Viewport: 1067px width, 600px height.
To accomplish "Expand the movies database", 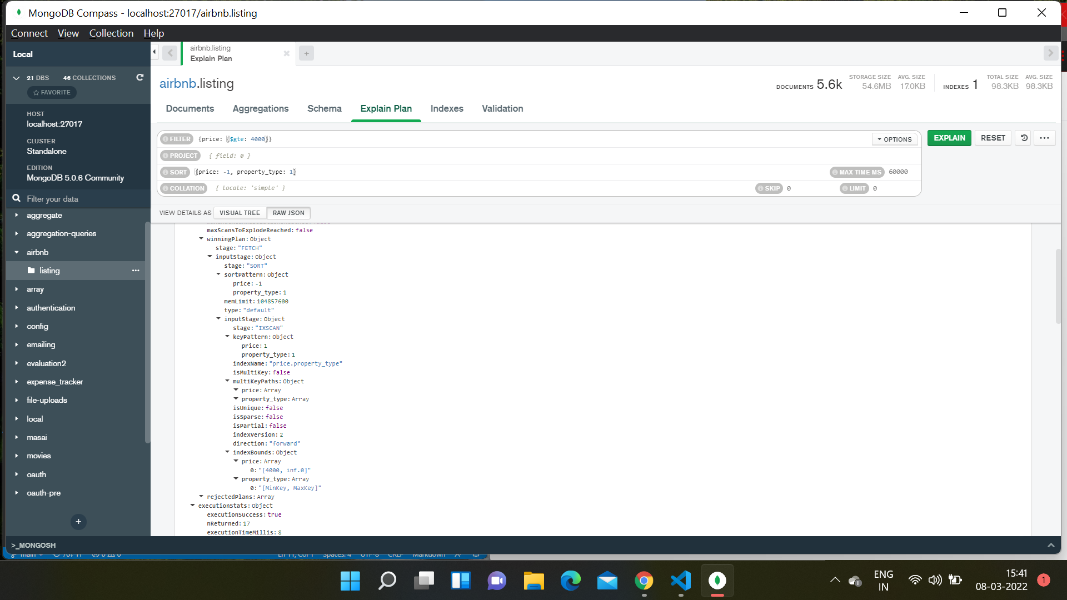I will point(17,456).
